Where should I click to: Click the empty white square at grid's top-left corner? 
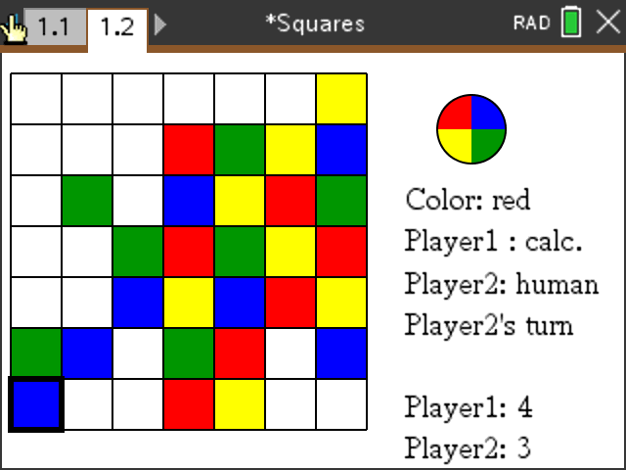point(36,99)
